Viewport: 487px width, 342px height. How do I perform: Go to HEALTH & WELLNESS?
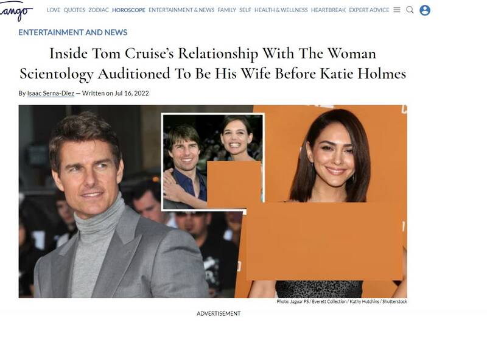coord(281,10)
